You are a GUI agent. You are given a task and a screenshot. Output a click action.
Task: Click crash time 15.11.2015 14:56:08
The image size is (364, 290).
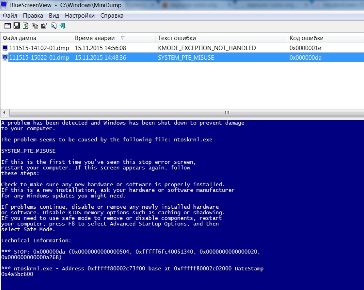coord(100,48)
